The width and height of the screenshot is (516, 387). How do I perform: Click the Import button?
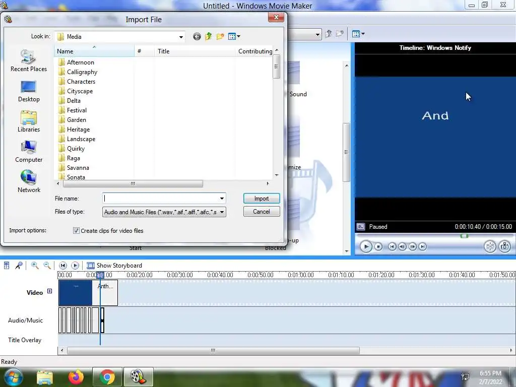[x=262, y=199]
